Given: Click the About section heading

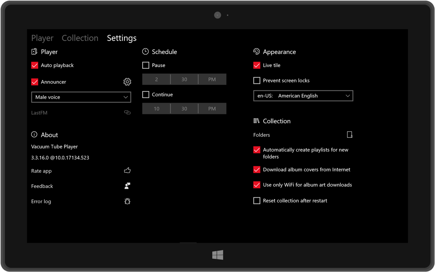Looking at the screenshot, I should point(49,135).
